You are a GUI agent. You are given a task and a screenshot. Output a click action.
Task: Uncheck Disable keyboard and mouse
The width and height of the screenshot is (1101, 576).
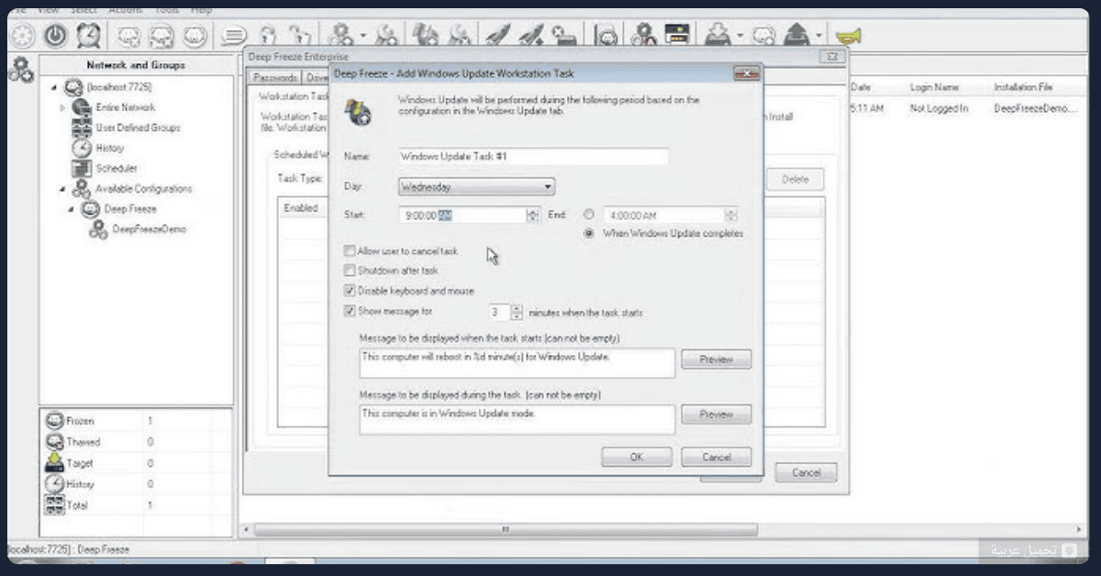point(350,291)
